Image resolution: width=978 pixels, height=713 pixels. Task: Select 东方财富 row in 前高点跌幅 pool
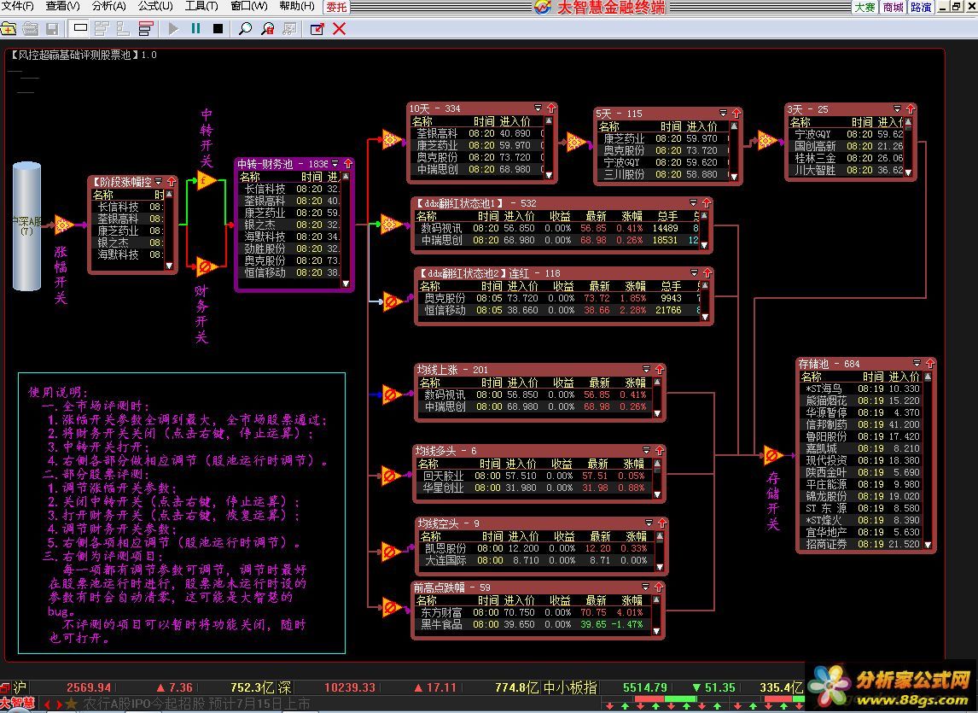pyautogui.click(x=532, y=612)
